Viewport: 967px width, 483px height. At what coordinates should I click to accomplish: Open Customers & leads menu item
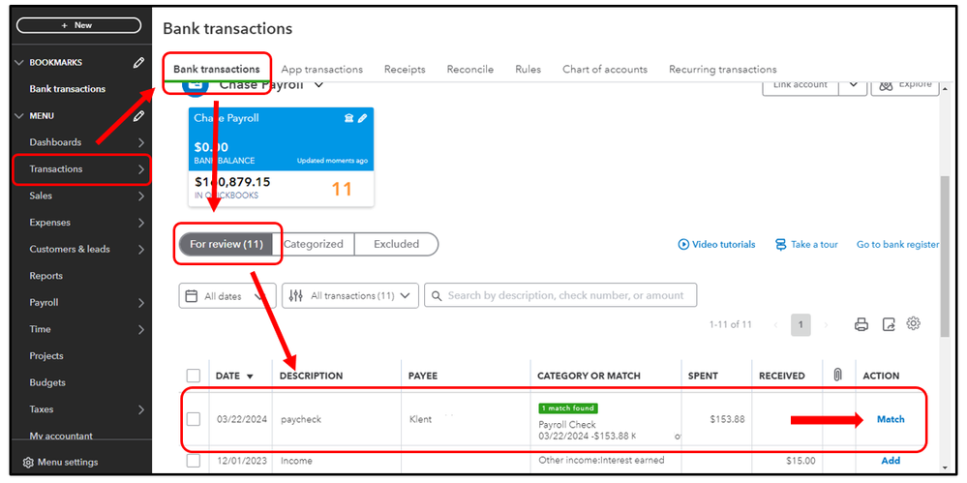click(x=70, y=249)
